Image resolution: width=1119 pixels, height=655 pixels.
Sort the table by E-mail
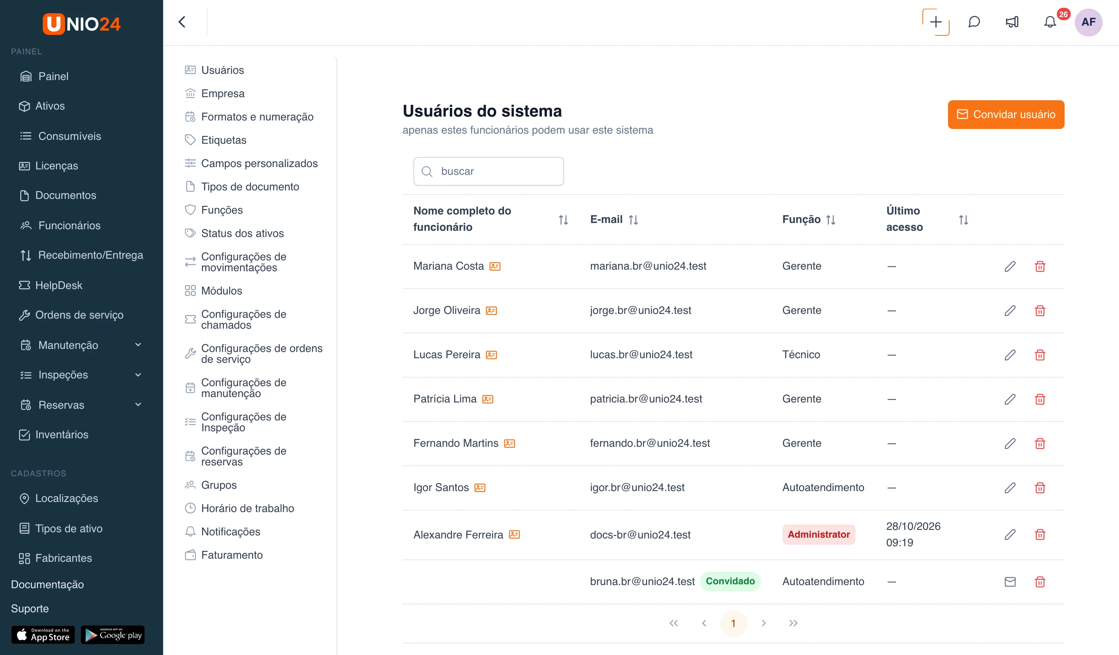coord(633,219)
